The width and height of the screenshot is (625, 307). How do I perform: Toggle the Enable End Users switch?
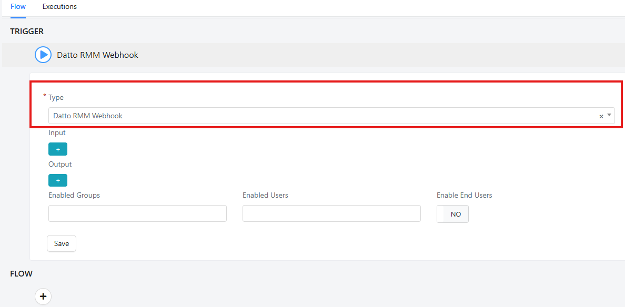[x=452, y=214]
